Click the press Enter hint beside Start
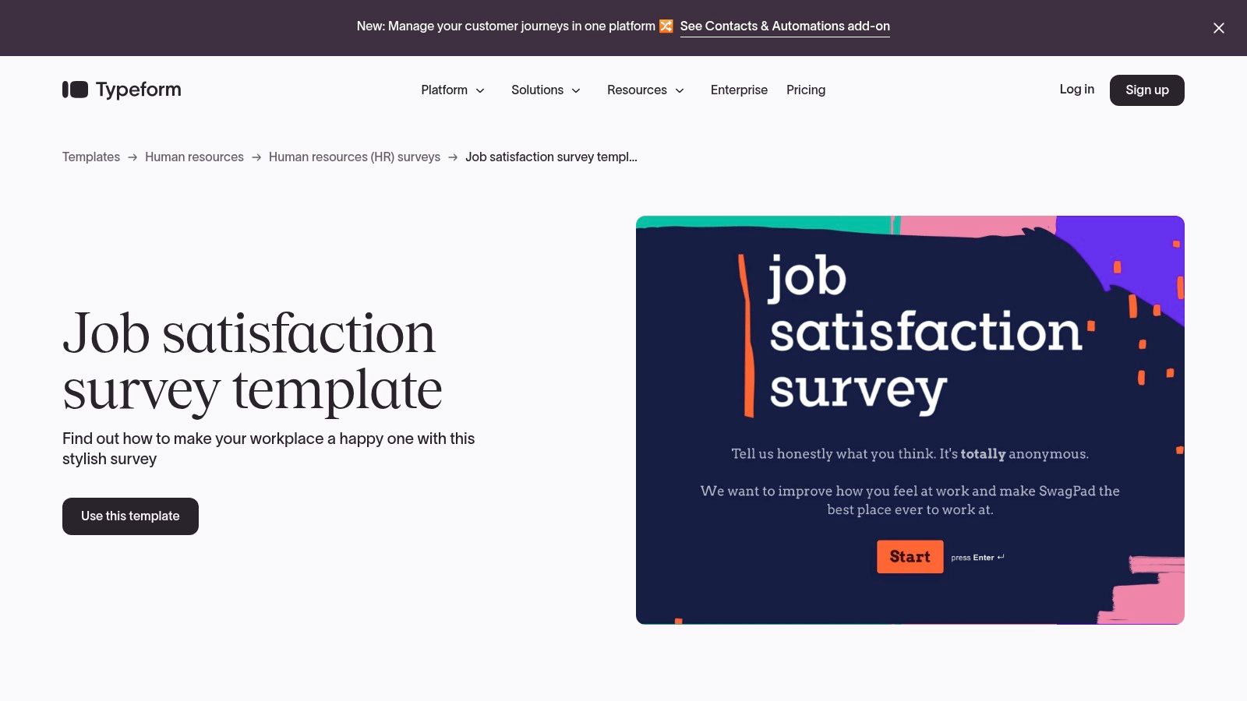The image size is (1247, 701). tap(977, 557)
